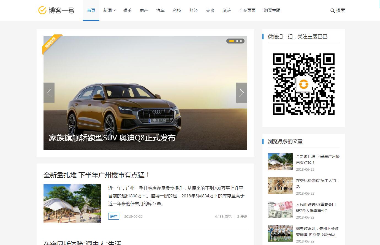This screenshot has height=245, width=380.
Task: Activate the third carousel dot
Action: coord(241,41)
